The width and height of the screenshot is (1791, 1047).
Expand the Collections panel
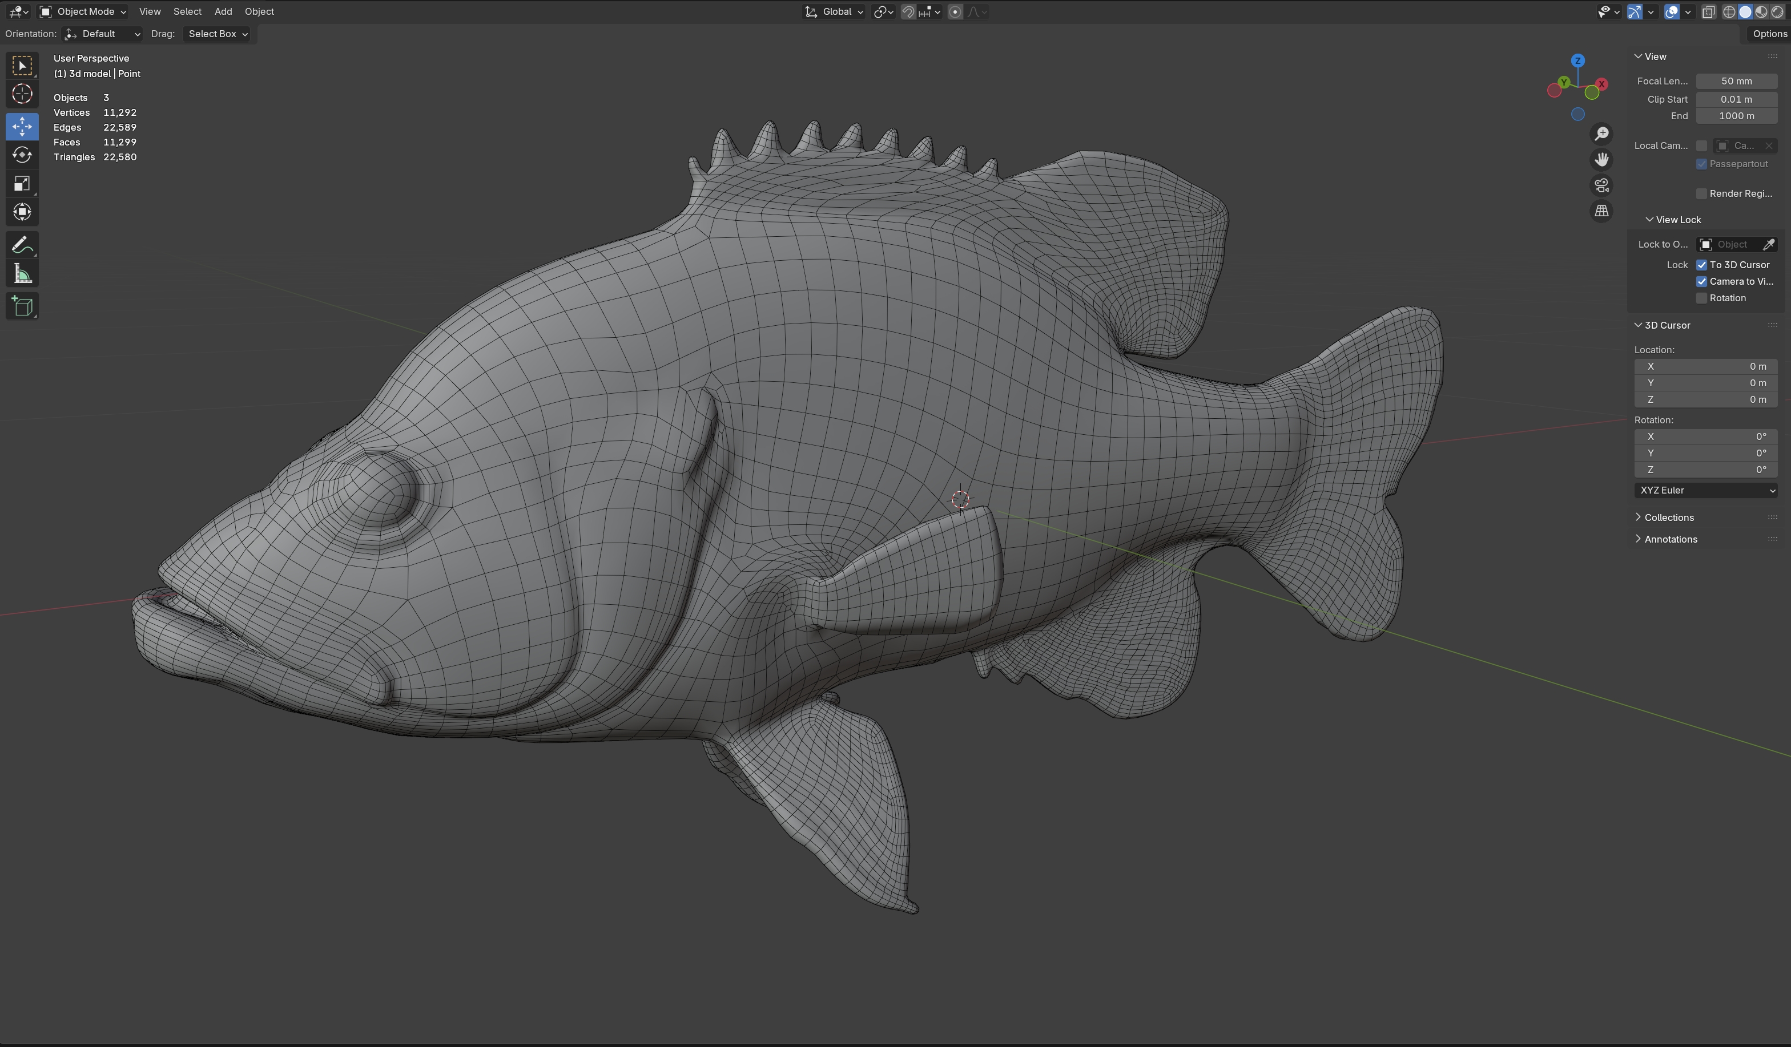(1669, 517)
